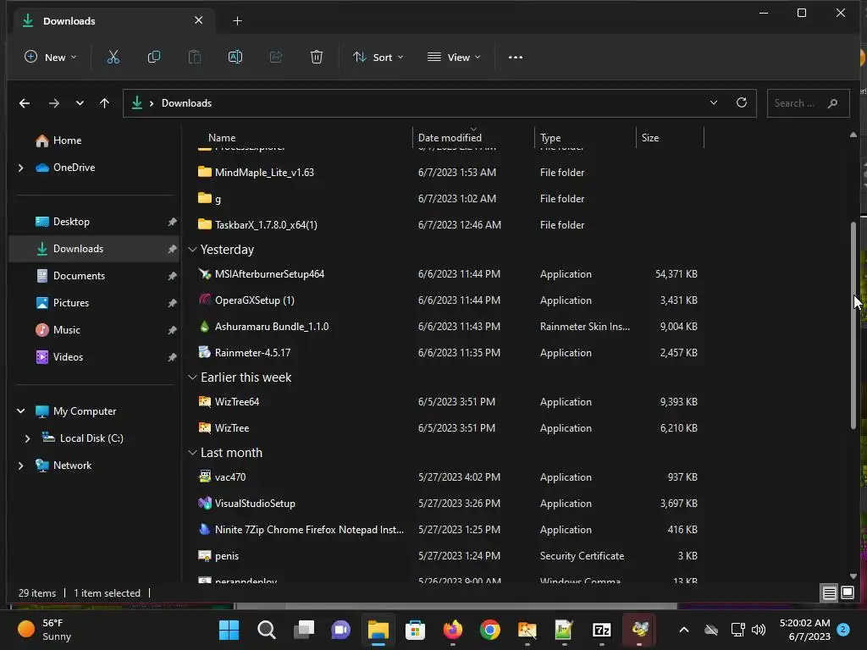Open Microsoft Store from the taskbar

coord(415,630)
